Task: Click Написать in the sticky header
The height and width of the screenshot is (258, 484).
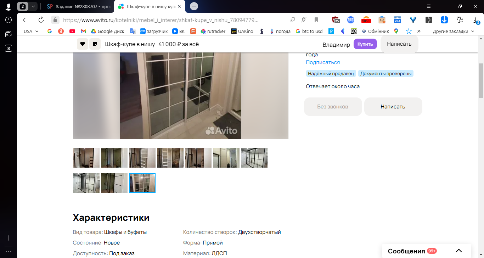Action: point(399,44)
